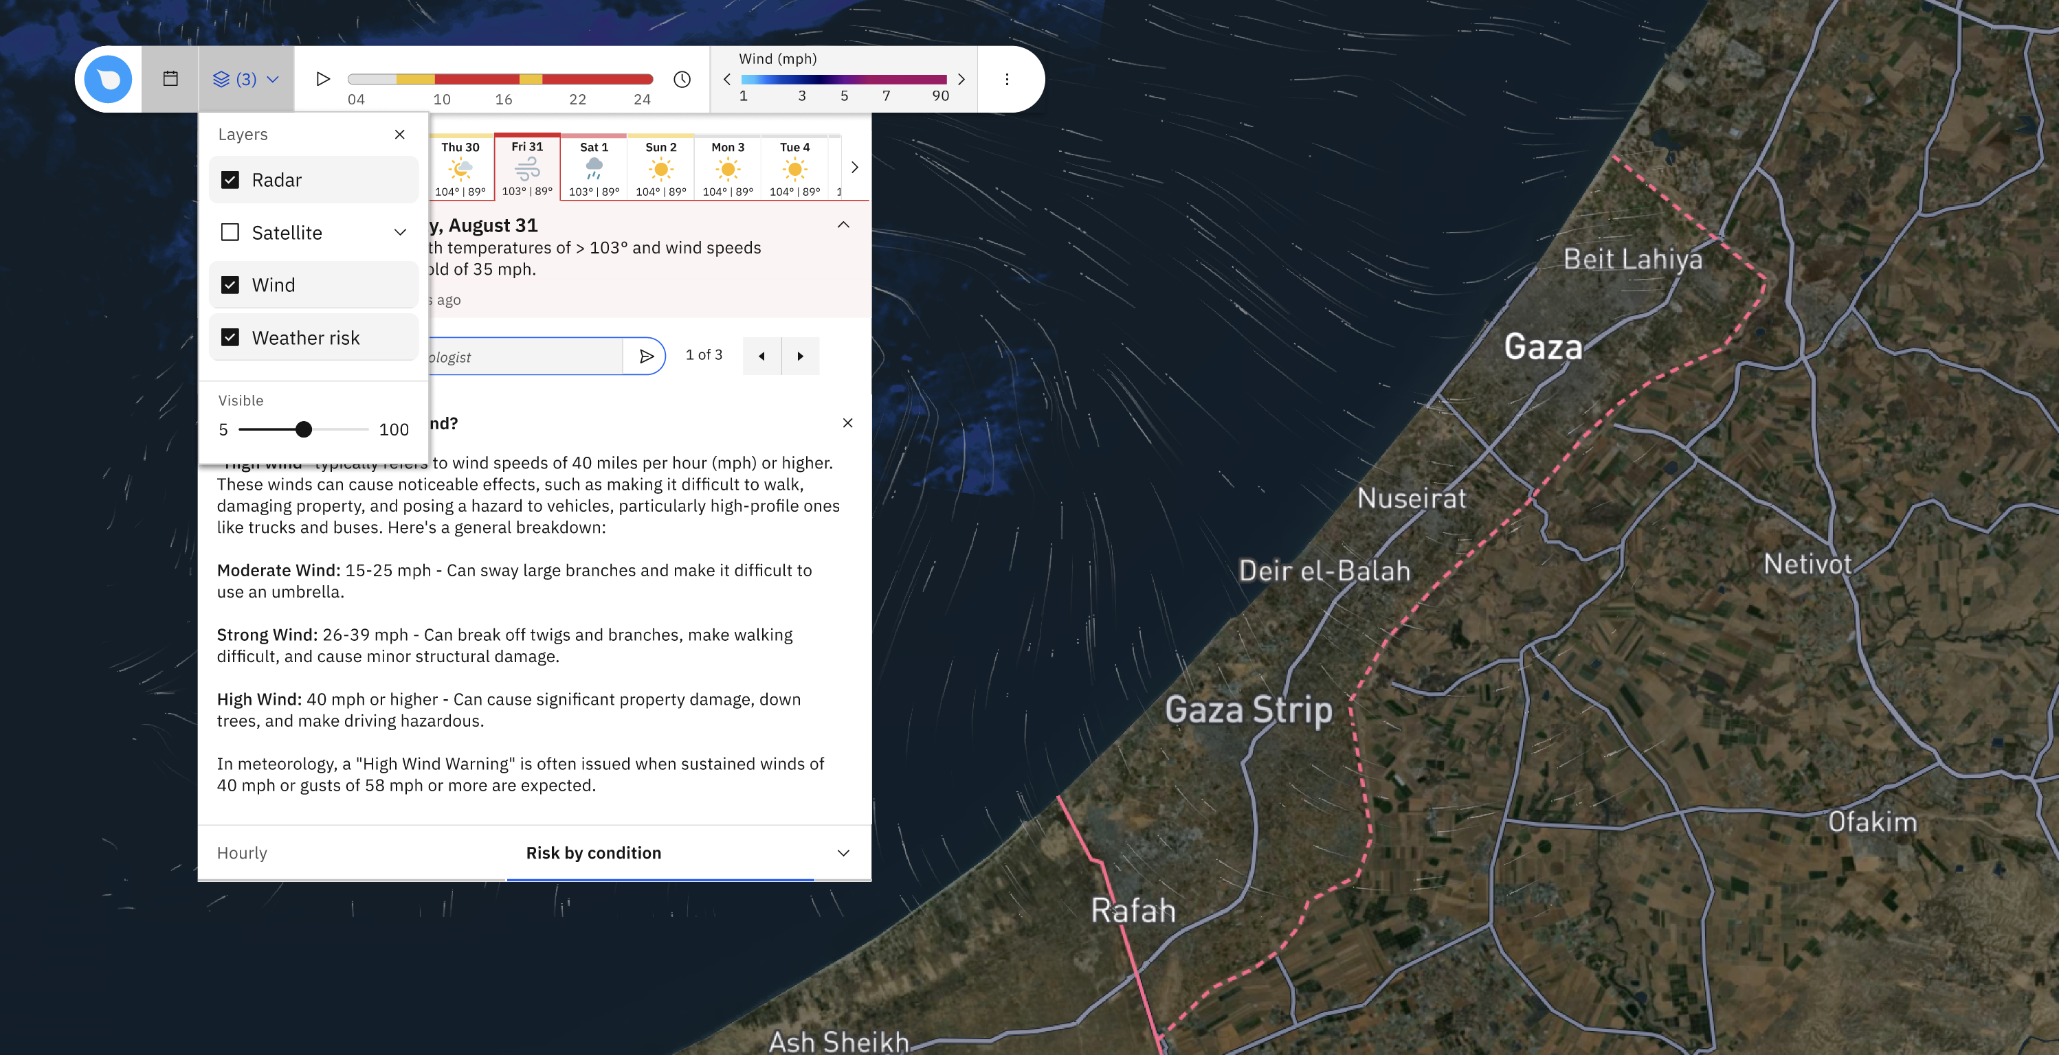2059x1055 pixels.
Task: Click the Deir el-Balah map label
Action: [1324, 570]
